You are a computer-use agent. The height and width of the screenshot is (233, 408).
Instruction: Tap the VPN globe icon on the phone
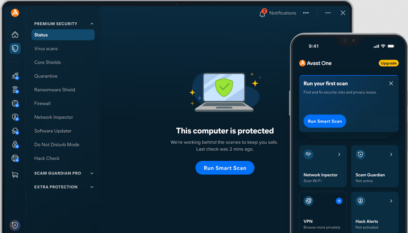(308, 201)
